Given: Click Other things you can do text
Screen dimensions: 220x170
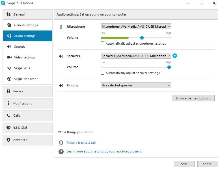Looking at the screenshot, I should (76, 132).
